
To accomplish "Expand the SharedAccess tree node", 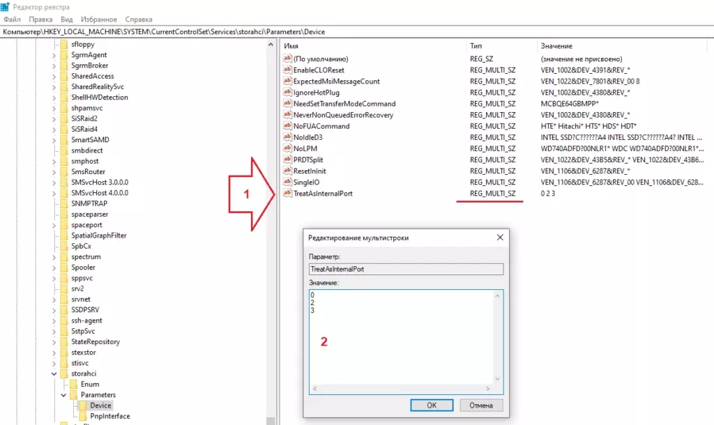I will coord(54,77).
